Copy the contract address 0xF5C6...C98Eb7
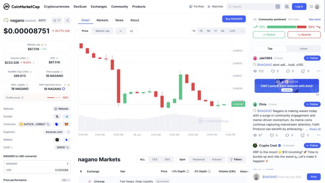The width and height of the screenshot is (325, 183). [48, 124]
